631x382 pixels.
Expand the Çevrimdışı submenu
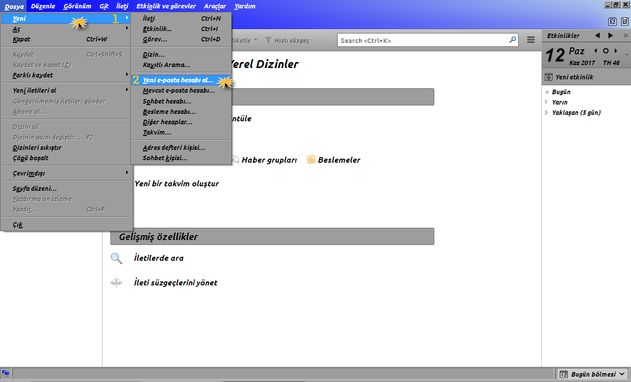[67, 173]
